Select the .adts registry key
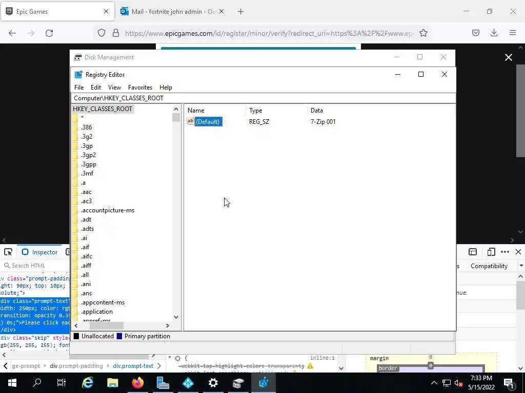 coord(87,229)
